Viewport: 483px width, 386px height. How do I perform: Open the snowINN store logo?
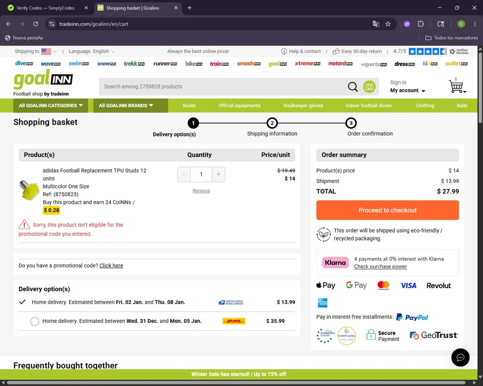107,64
